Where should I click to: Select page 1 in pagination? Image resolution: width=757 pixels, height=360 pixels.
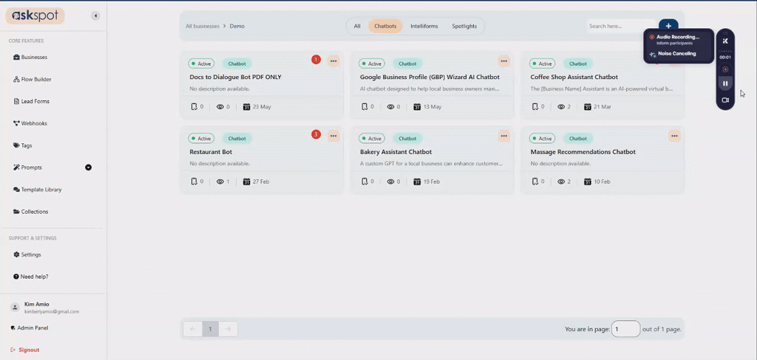(210, 329)
